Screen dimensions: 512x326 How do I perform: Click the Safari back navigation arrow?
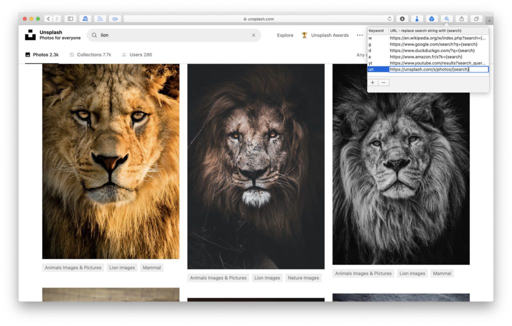48,19
